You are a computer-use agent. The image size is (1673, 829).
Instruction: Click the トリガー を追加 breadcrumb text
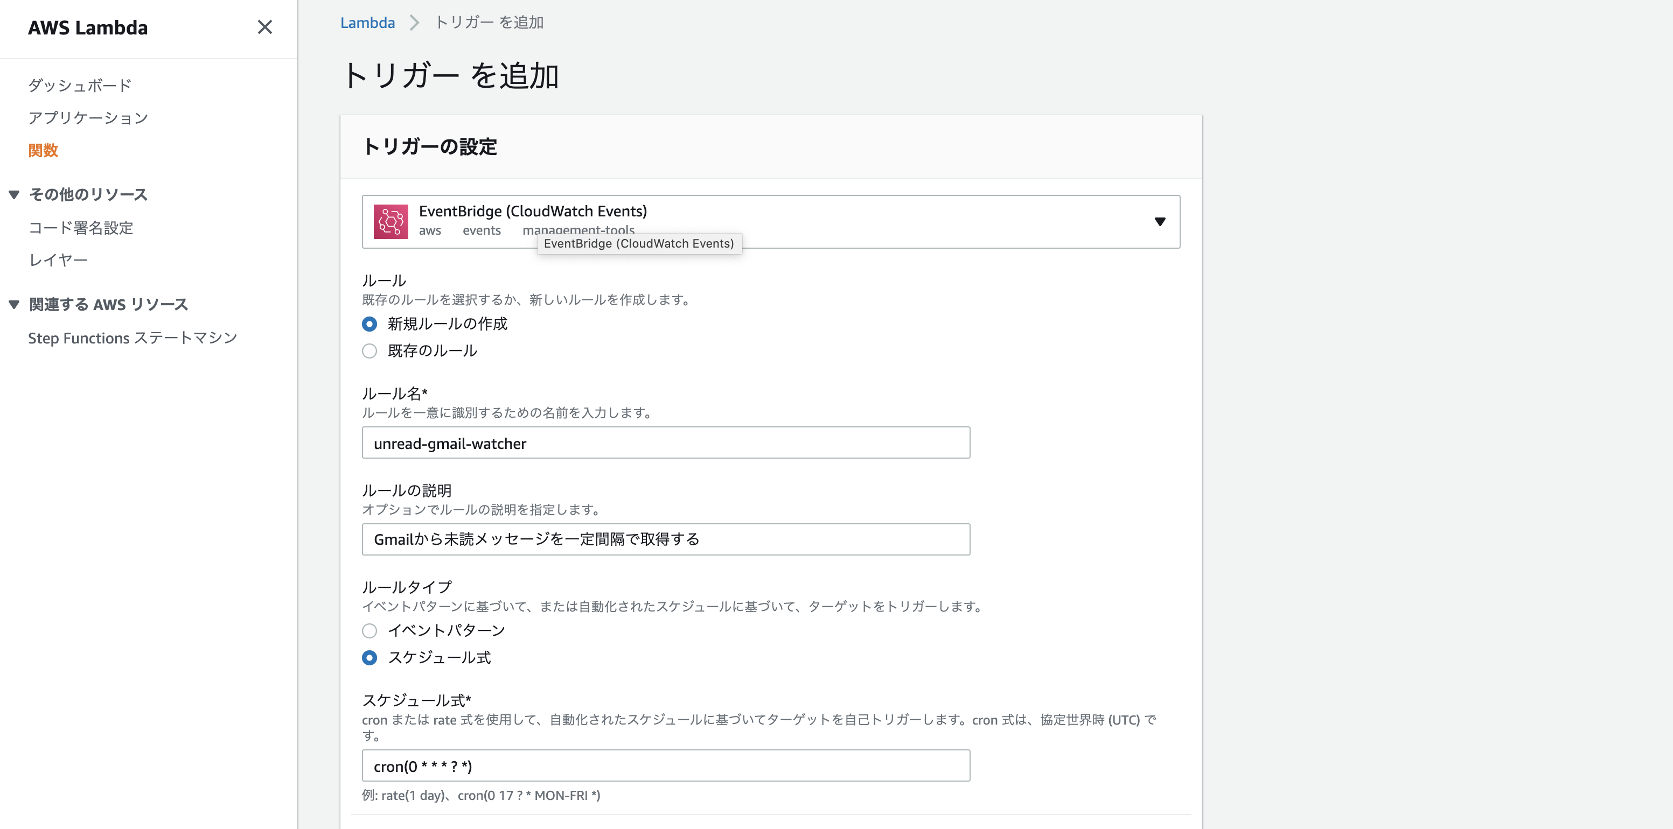click(x=489, y=23)
